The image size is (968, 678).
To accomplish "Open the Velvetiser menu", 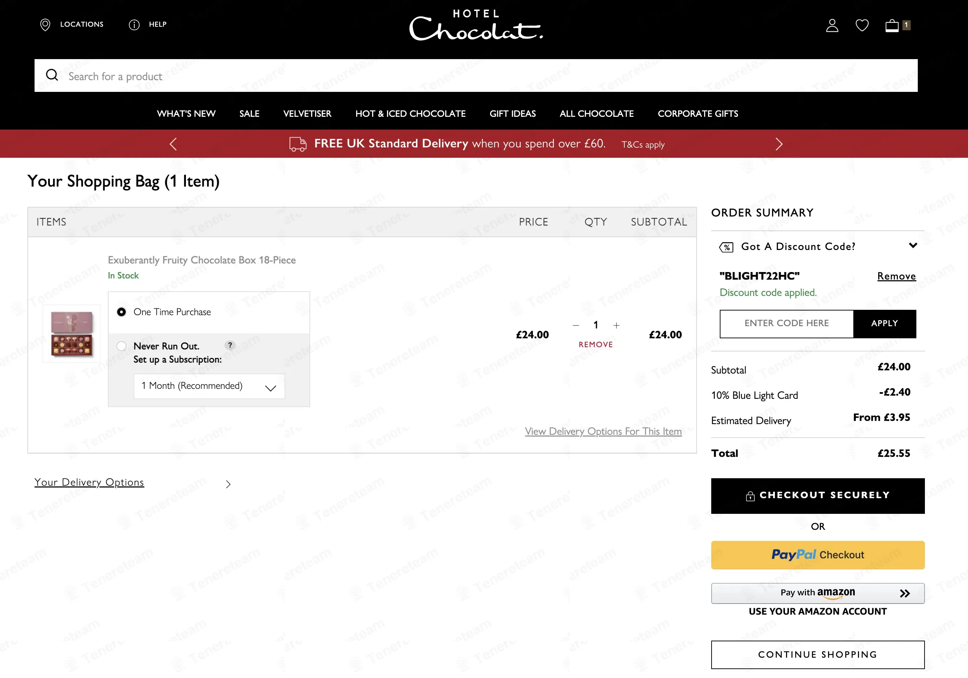I will 307,114.
